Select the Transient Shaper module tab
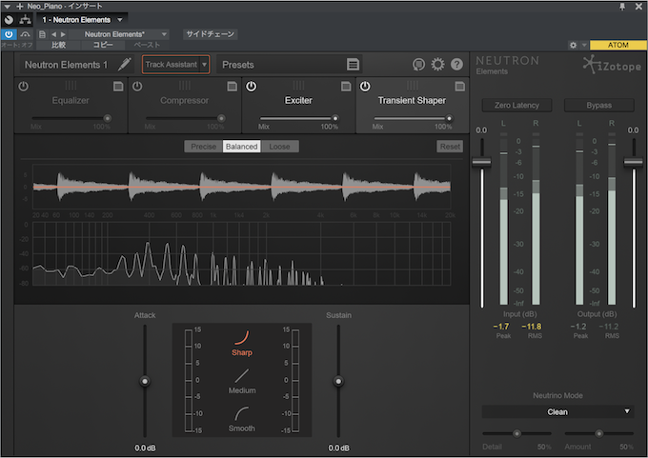The height and width of the screenshot is (458, 648). click(412, 105)
